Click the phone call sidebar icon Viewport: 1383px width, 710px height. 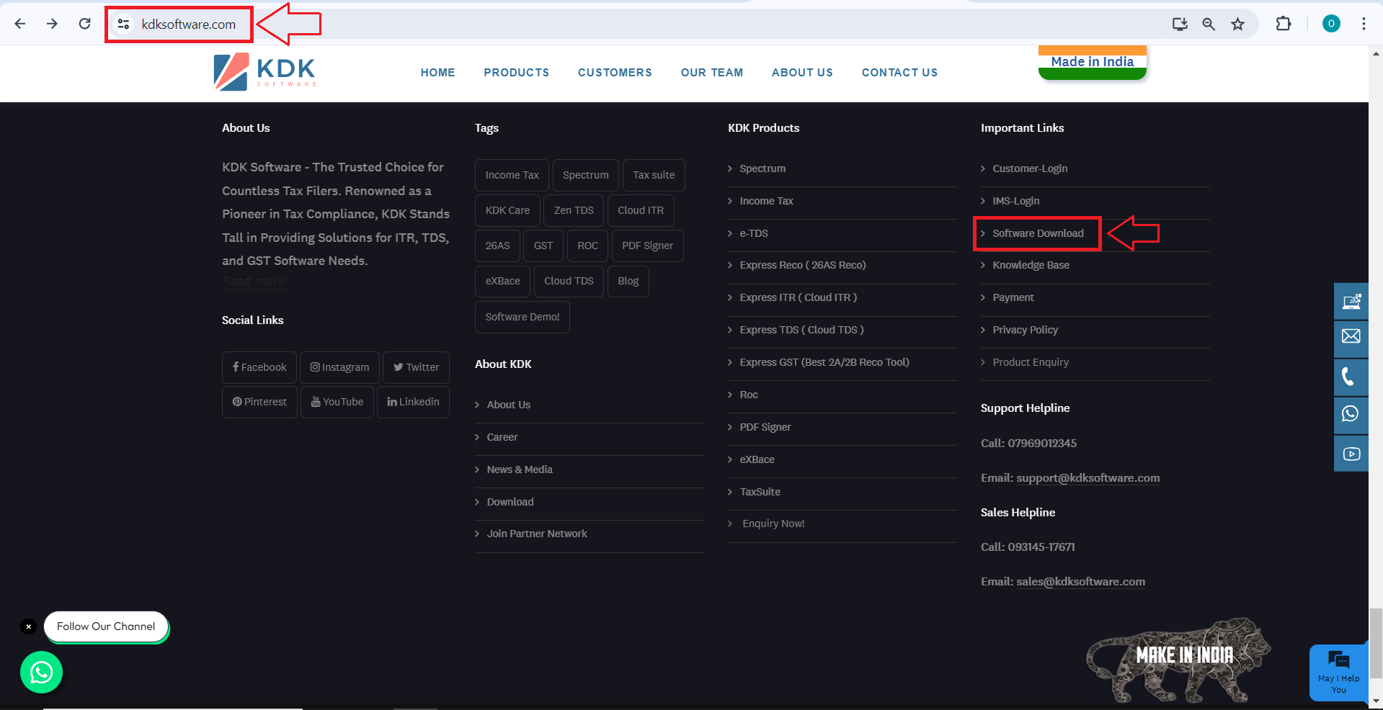[x=1351, y=377]
